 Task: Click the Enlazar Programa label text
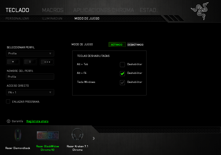[x=26, y=102]
